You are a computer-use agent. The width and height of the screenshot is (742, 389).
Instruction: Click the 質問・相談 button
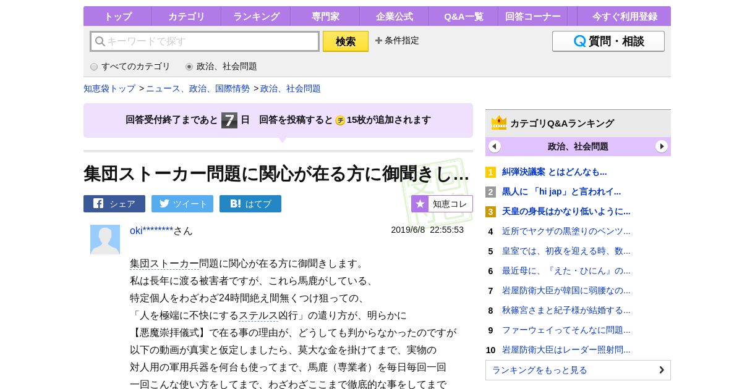[608, 41]
